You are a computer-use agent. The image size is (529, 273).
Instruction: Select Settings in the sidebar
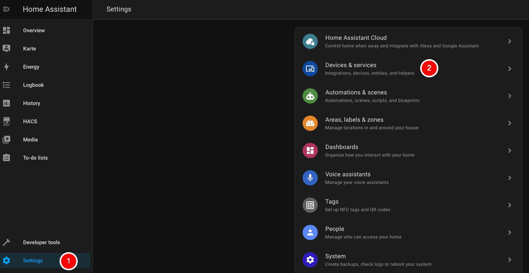pyautogui.click(x=33, y=260)
